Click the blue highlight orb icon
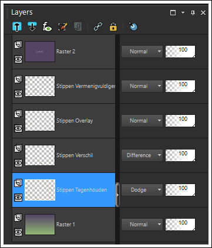Image resolution: width=212 pixels, height=248 pixels. coord(133,26)
